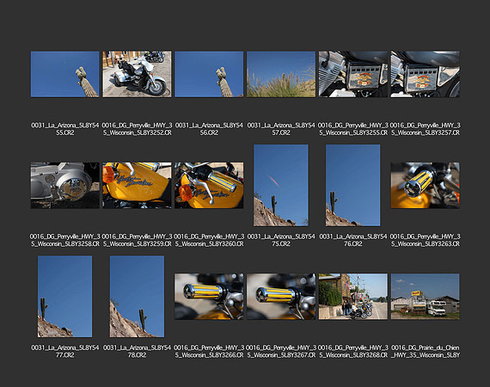Screen dimensions: 490x387
Task: Click the label 0031_La_Arizona_SL8Y5478.CR2
Action: click(137, 352)
